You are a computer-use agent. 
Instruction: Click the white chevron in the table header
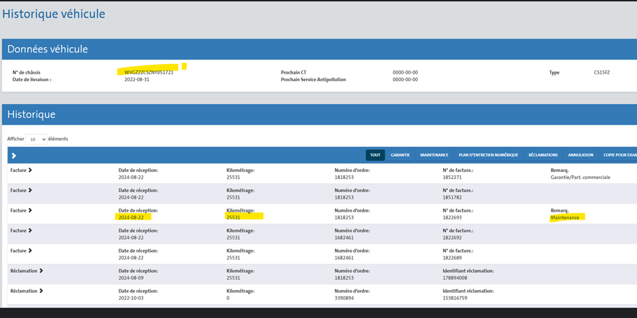tap(14, 156)
